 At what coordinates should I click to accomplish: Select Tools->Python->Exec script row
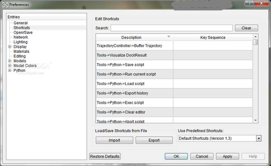(174, 103)
